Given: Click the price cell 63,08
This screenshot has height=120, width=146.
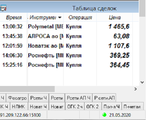Looking at the screenshot, I should pyautogui.click(x=121, y=36).
